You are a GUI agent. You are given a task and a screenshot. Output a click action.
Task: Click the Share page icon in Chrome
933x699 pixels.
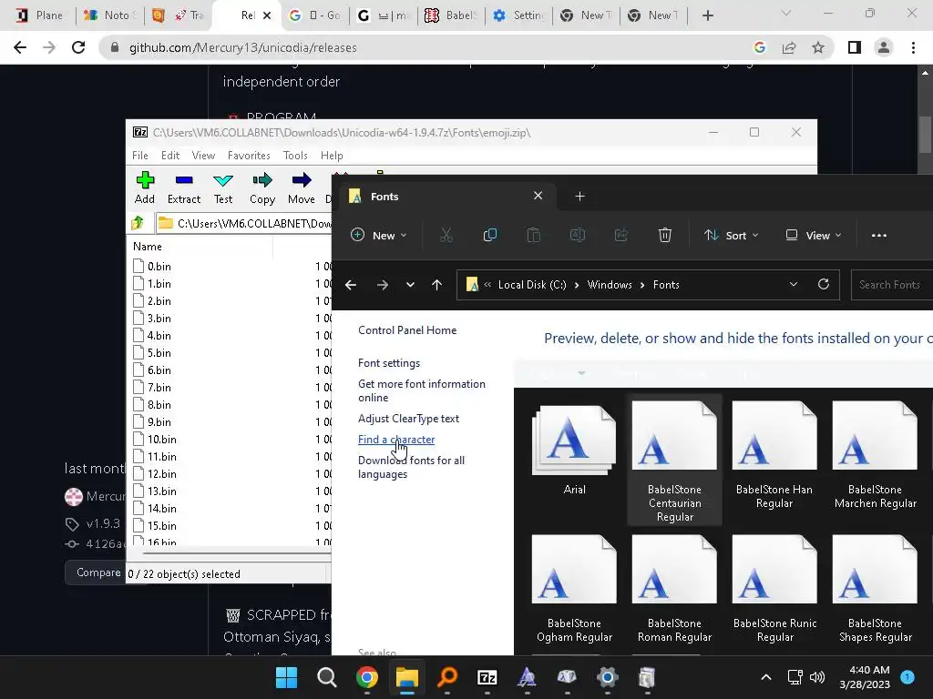click(x=789, y=47)
